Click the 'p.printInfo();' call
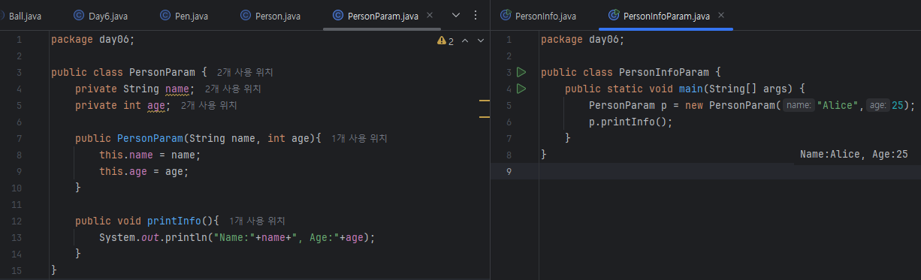This screenshot has height=280, width=921. coord(631,122)
